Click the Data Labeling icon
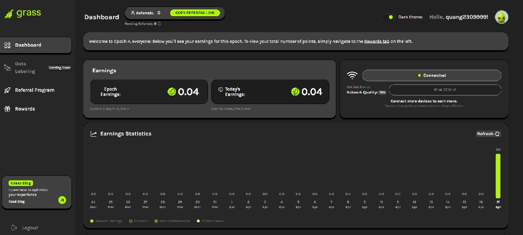The image size is (523, 235). point(7,67)
